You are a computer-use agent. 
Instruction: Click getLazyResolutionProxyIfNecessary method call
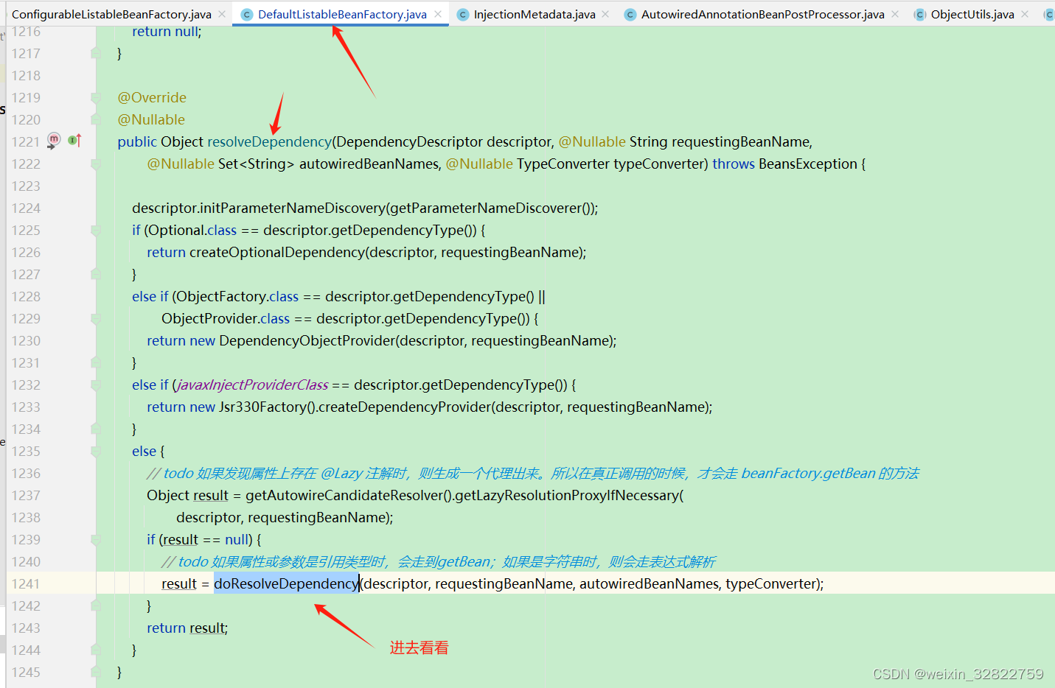coord(567,495)
